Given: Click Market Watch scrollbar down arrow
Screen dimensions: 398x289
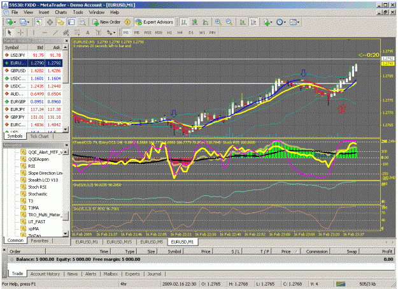Looking at the screenshot, I should [x=66, y=130].
